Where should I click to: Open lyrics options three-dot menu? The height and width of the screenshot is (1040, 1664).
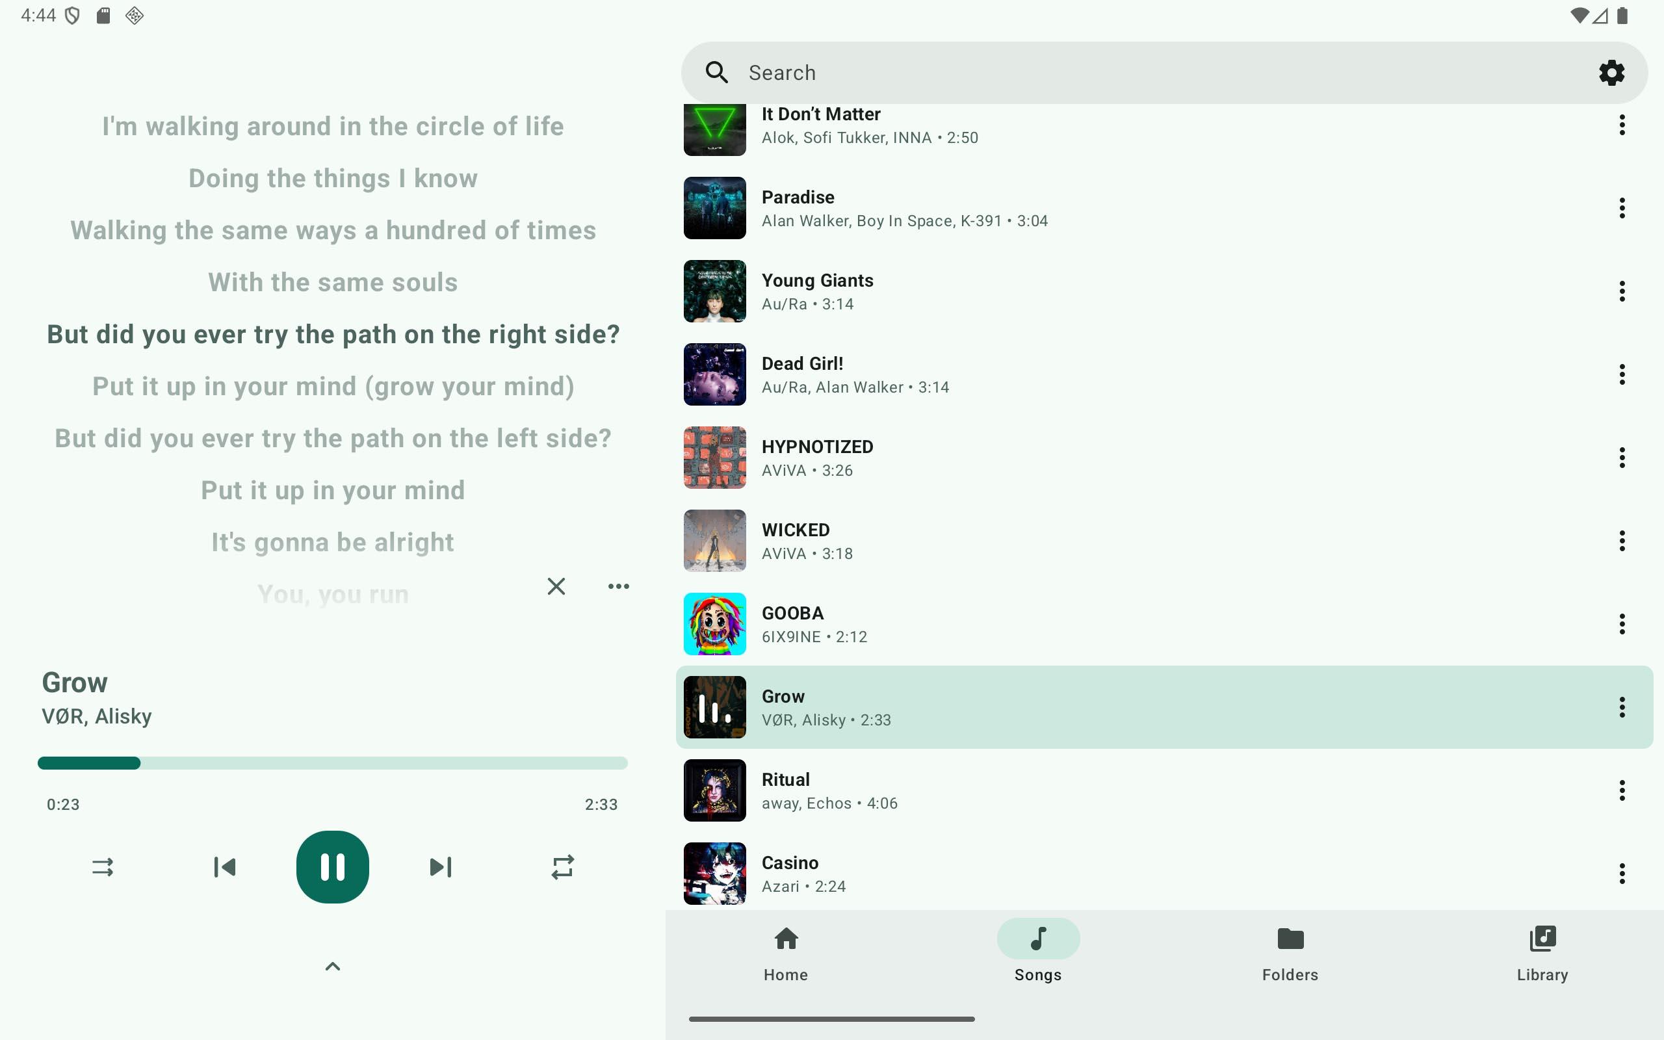[618, 586]
